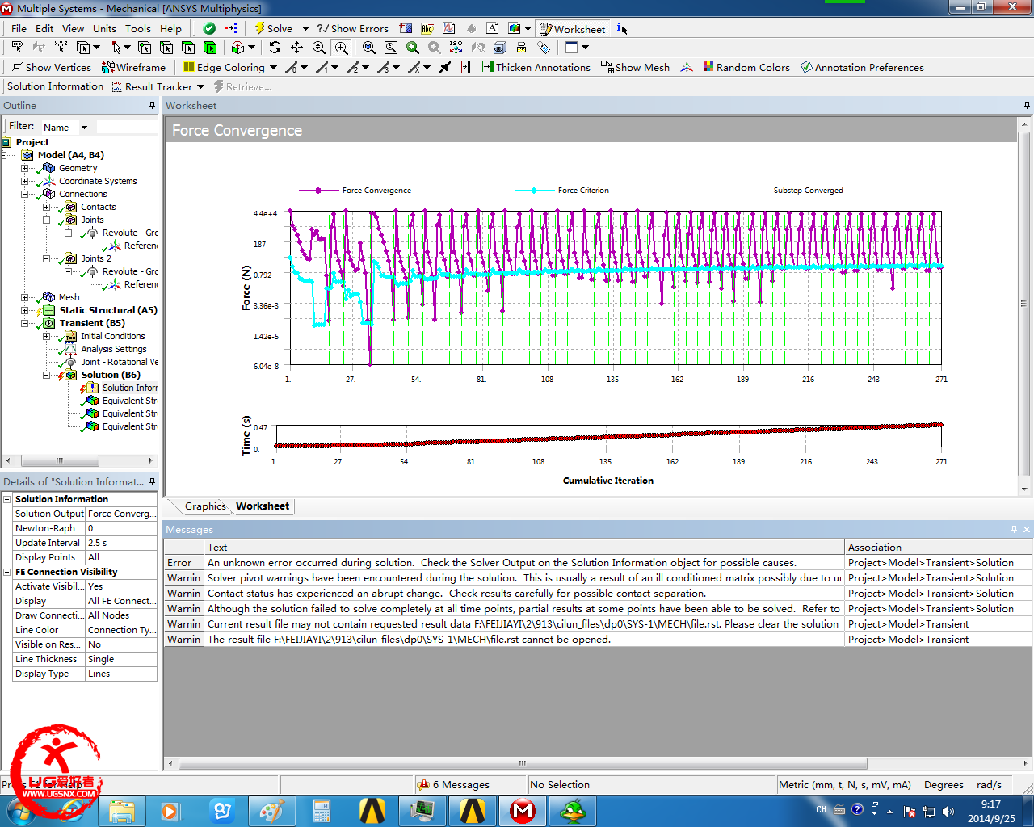Select Analysis Settings in the outline tree
This screenshot has width=1034, height=827.
click(x=113, y=349)
